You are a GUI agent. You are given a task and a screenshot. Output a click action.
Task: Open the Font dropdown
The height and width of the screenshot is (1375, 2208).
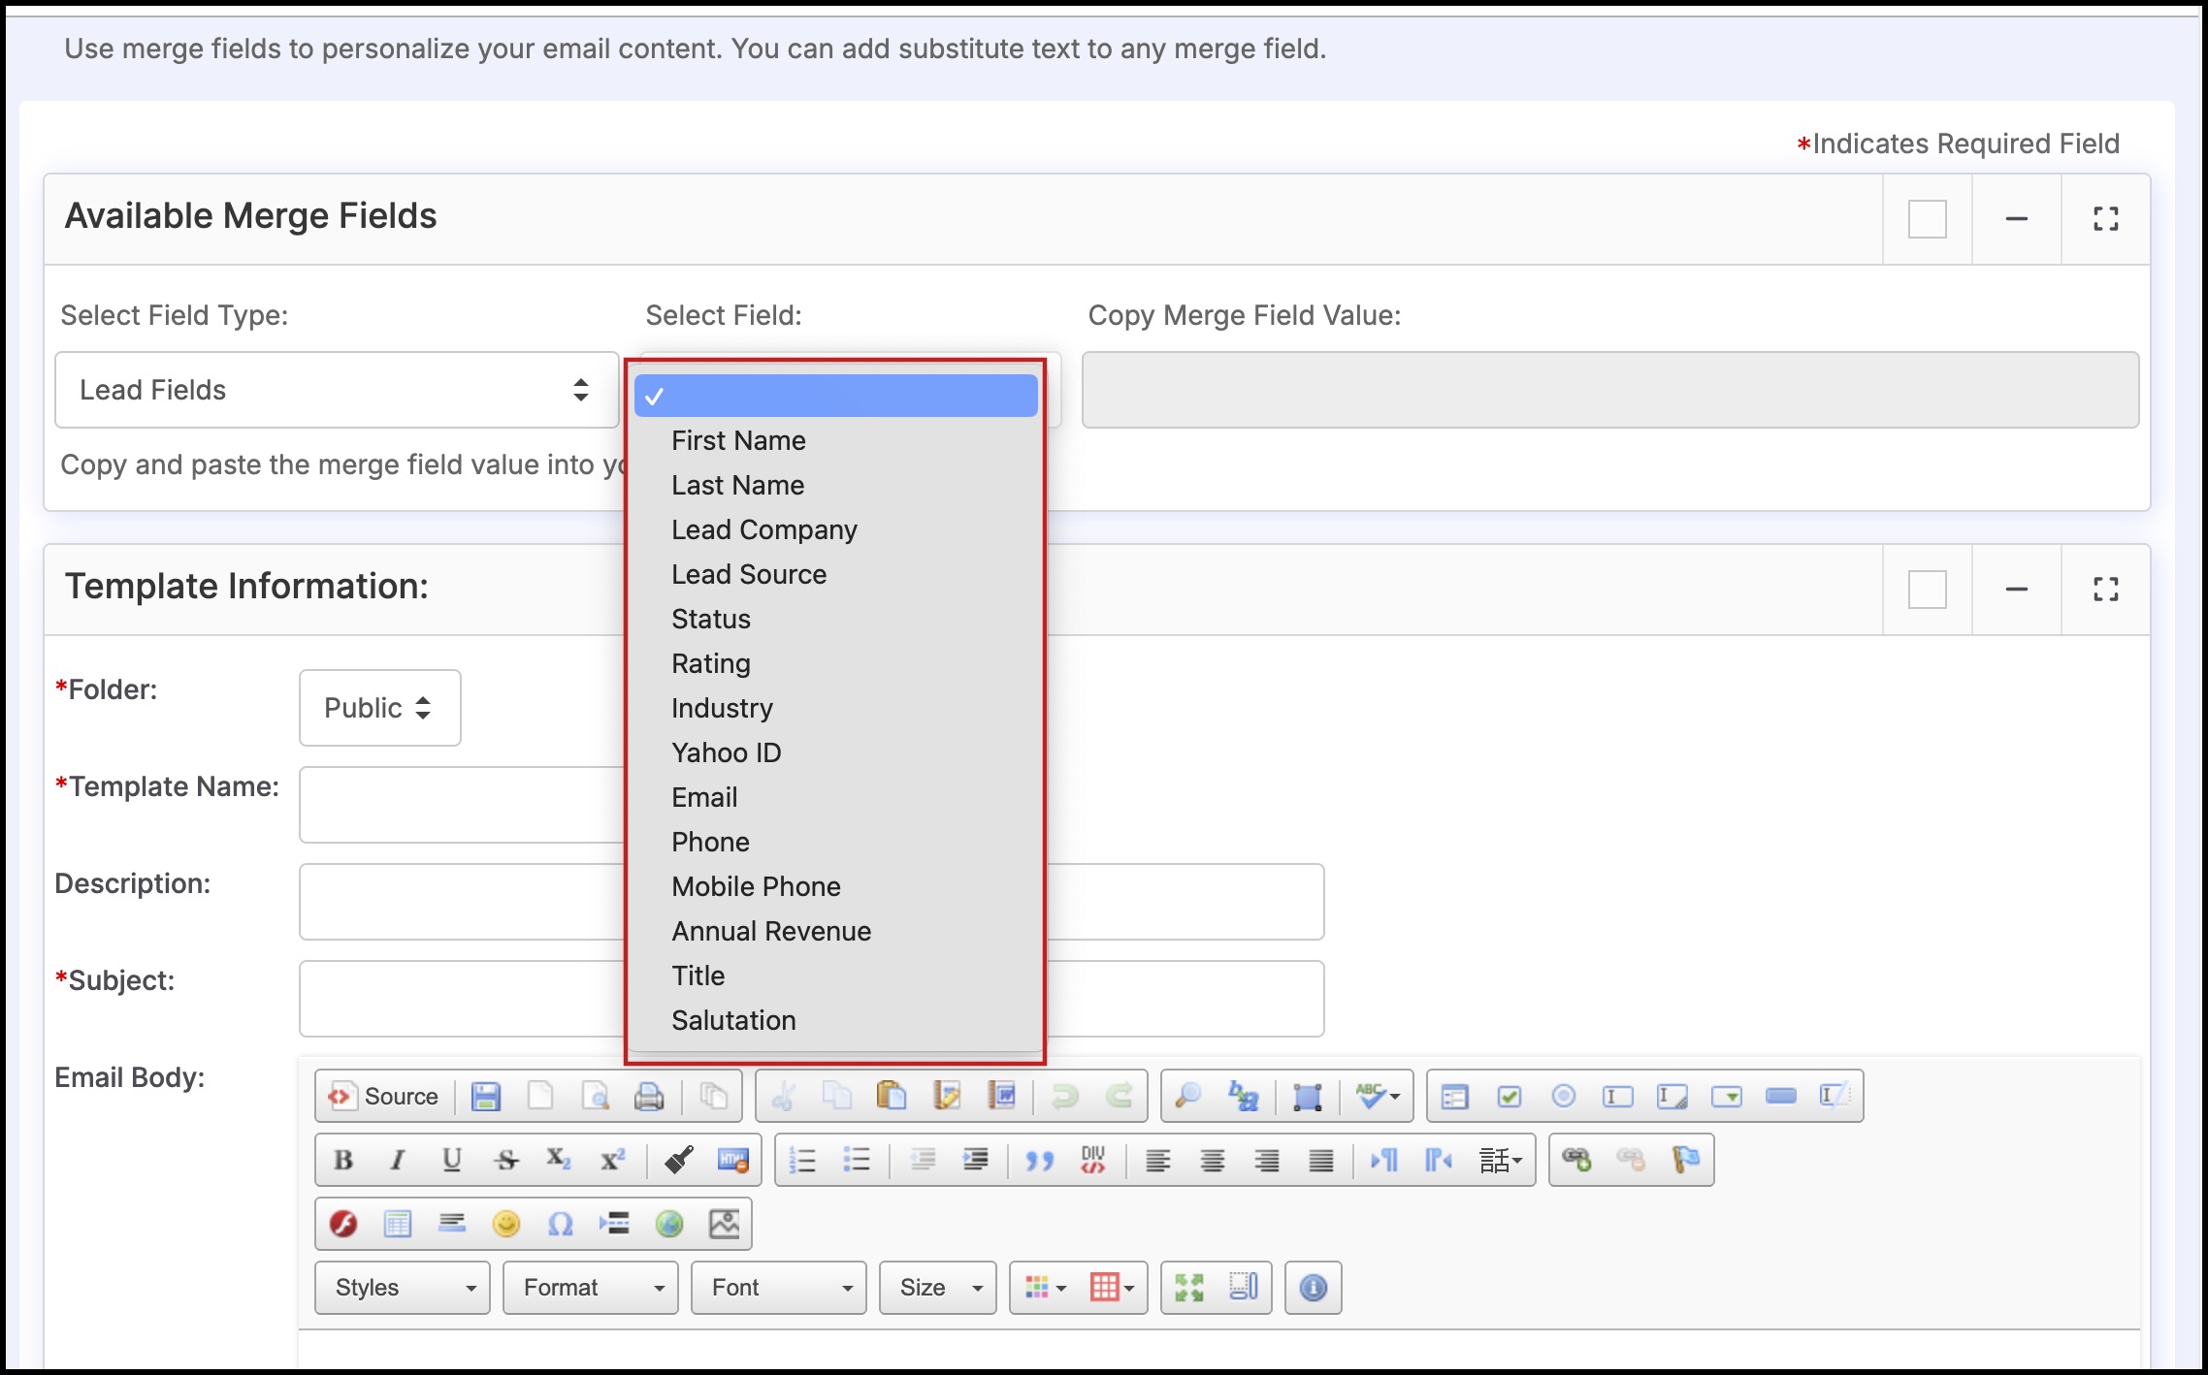778,1288
